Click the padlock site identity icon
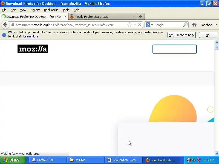 13,25
